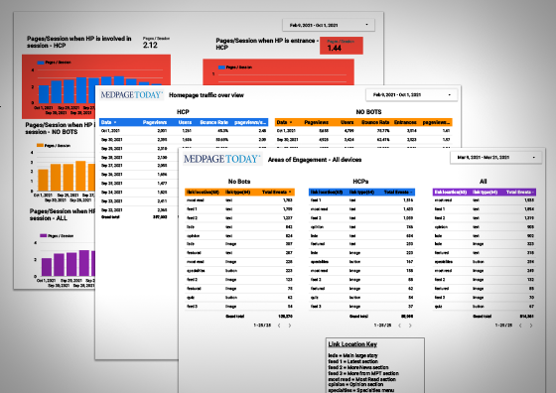Sort blue HCP traffic table by Pageviews
Viewport: 556px width, 393px height.
(155, 122)
